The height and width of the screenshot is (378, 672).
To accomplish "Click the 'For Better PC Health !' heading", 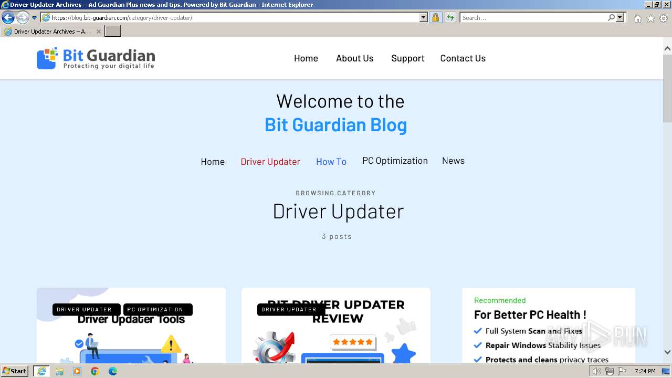I will tap(530, 315).
